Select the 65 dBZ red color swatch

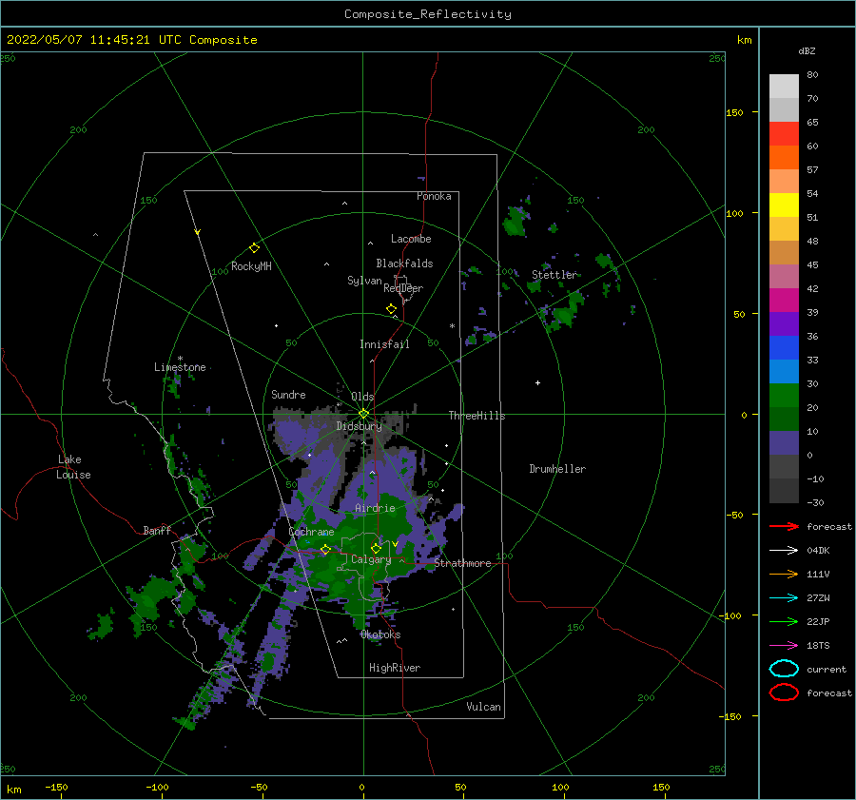pyautogui.click(x=784, y=134)
